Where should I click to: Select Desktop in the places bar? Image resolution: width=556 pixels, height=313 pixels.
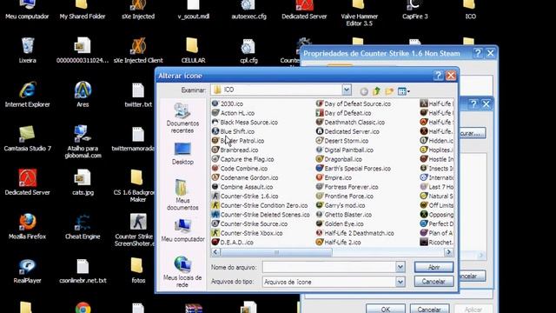182,154
